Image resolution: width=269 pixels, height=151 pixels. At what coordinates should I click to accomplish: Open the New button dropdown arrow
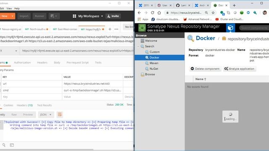pos(13,16)
